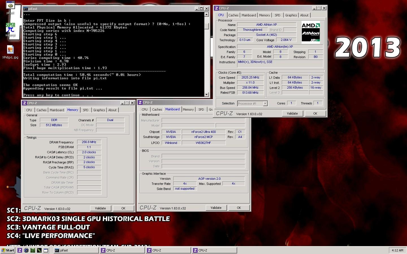This screenshot has width=407, height=254.
Task: Click Validate in the Mainboard CPU-Z window
Action: click(216, 208)
